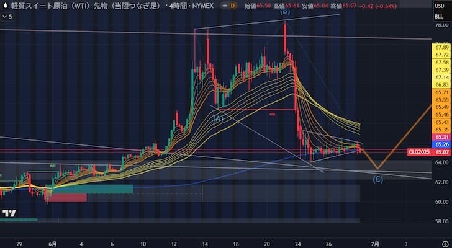This screenshot has width=452, height=248.
Task: Click the 18 date on time axis
Action: point(236,244)
